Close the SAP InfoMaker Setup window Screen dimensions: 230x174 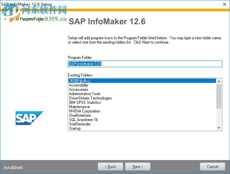point(225,4)
